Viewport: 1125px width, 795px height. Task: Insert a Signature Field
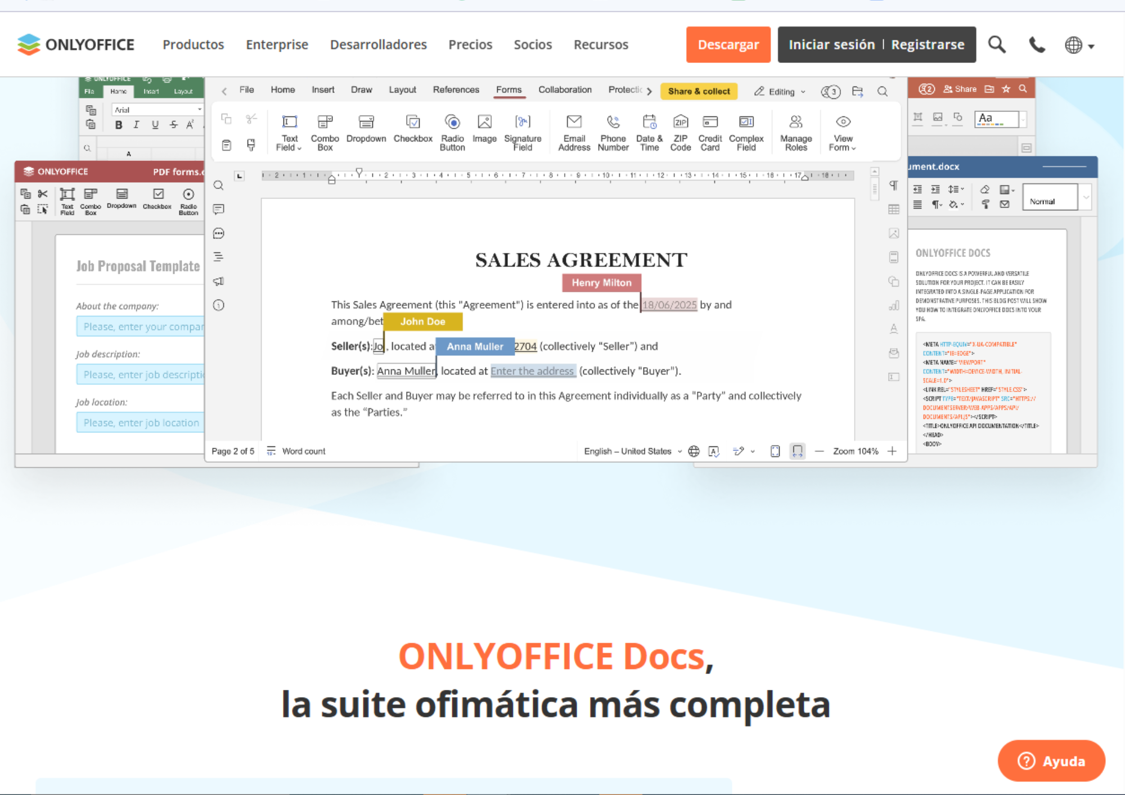[x=523, y=133]
